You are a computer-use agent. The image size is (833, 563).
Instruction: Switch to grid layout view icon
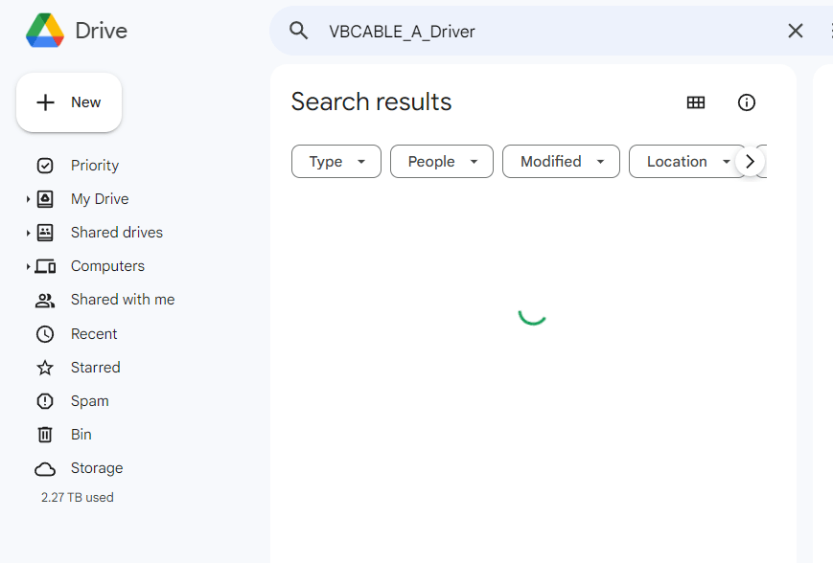(696, 102)
